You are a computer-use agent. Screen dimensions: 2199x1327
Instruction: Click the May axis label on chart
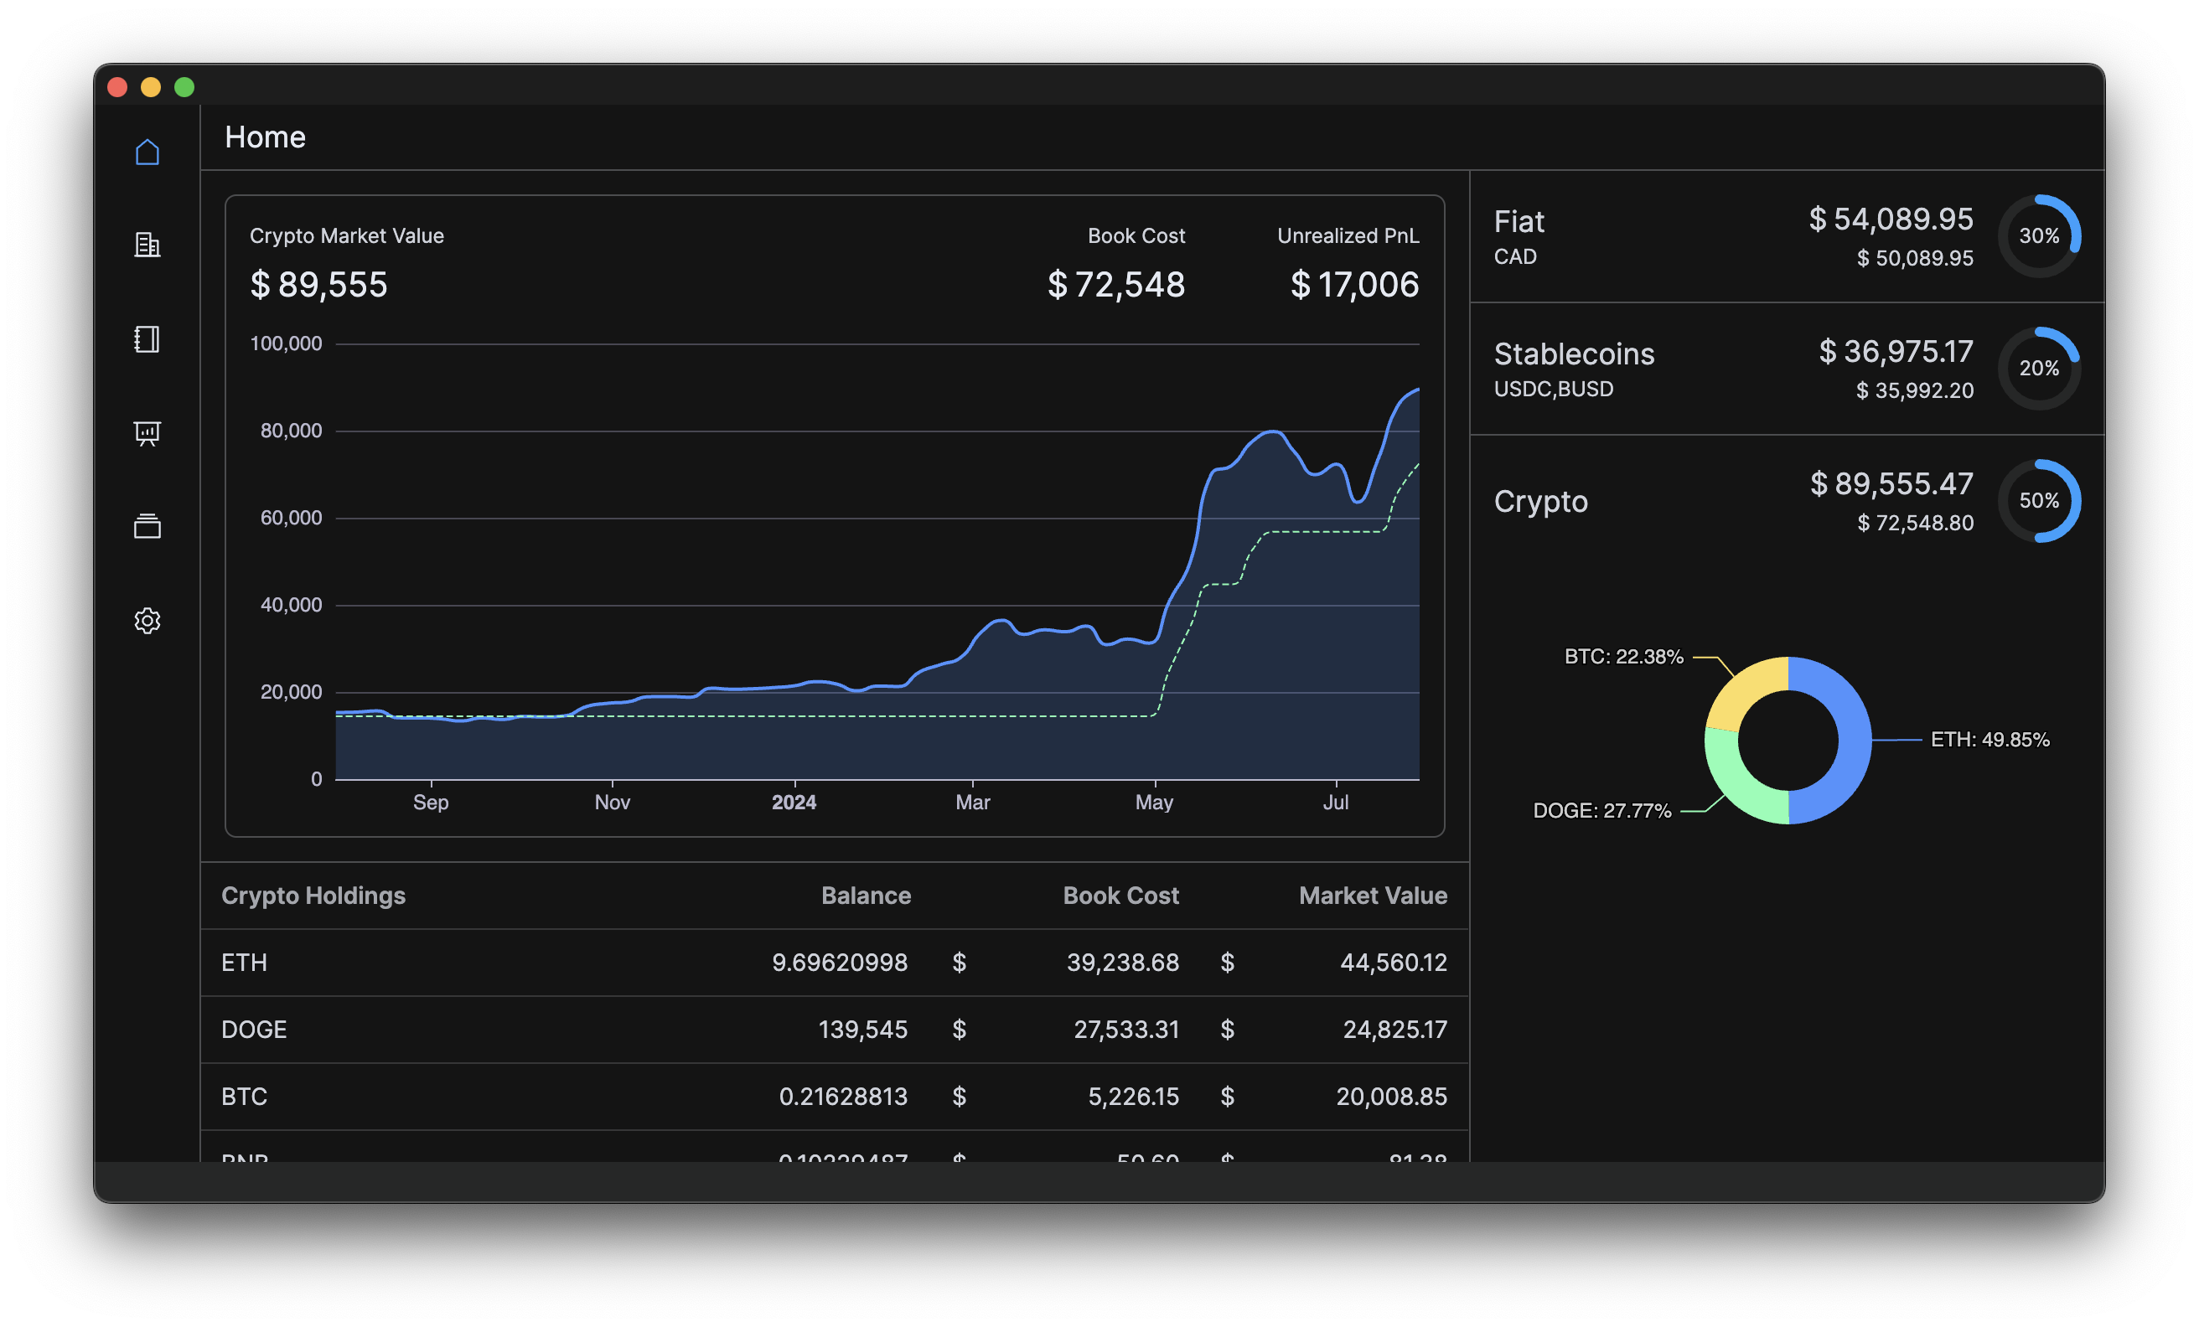click(x=1154, y=803)
